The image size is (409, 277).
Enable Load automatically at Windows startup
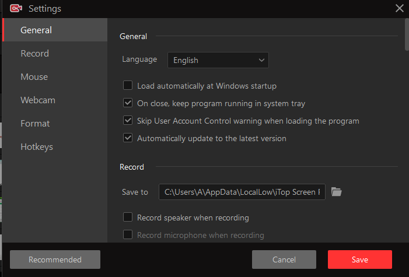coord(128,85)
